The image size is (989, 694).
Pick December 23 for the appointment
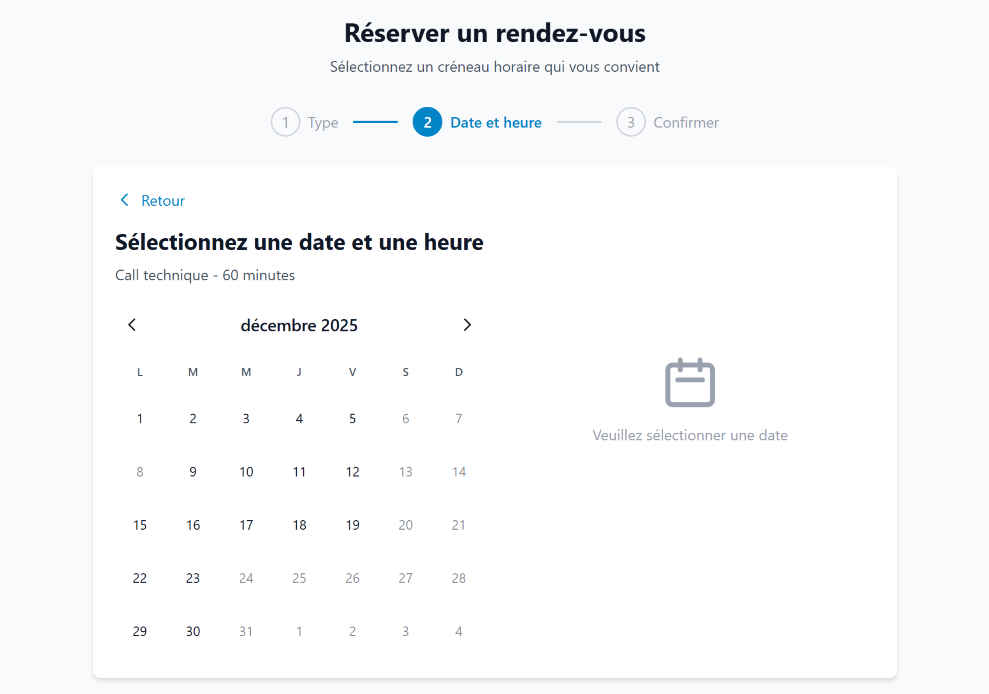click(x=193, y=578)
